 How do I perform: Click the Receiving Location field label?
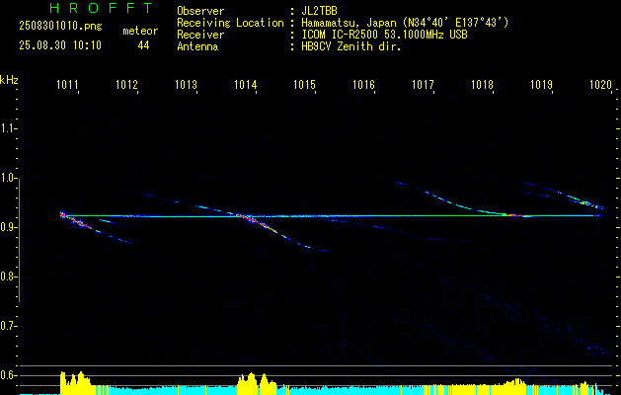(230, 23)
